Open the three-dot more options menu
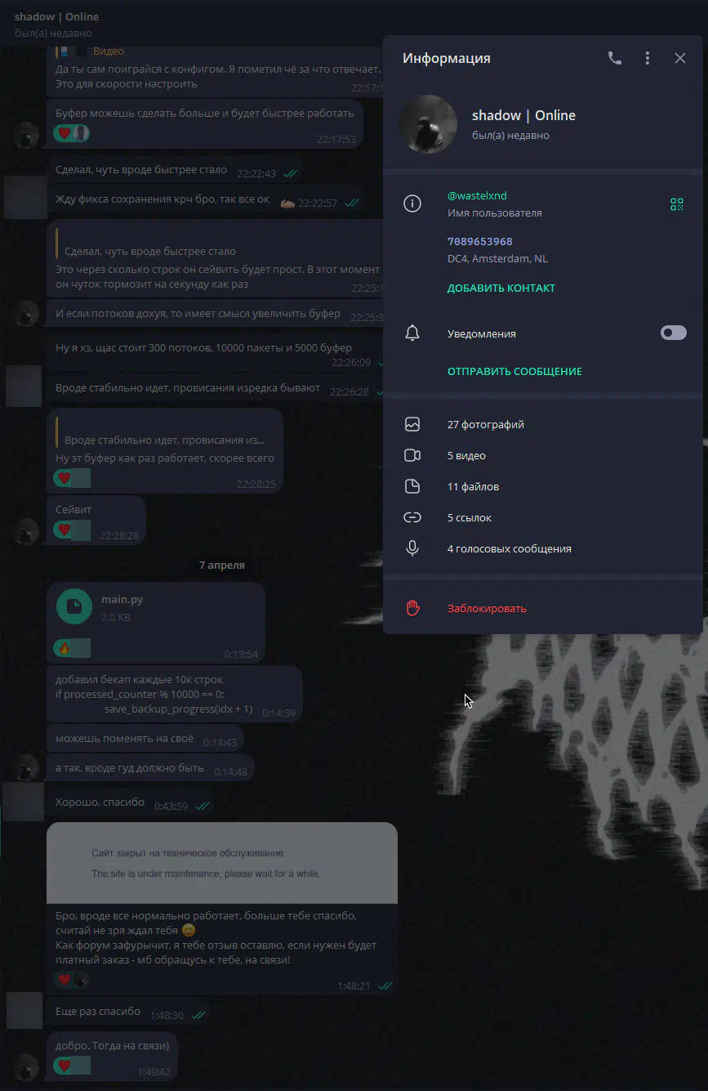Screen dimensions: 708x1091 coord(648,58)
